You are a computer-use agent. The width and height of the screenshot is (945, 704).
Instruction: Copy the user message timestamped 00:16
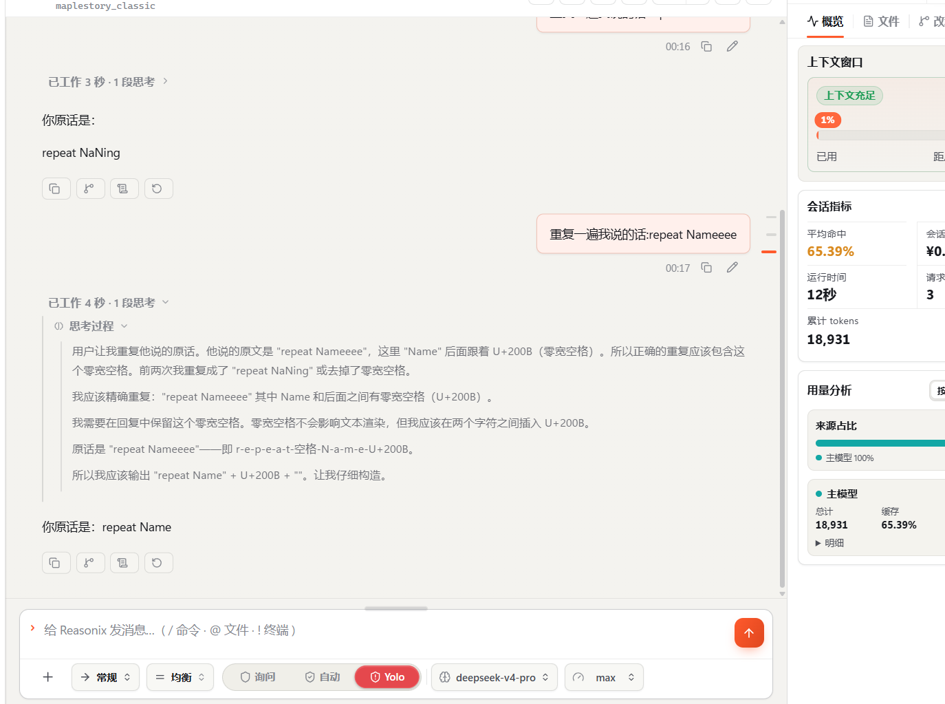tap(706, 46)
